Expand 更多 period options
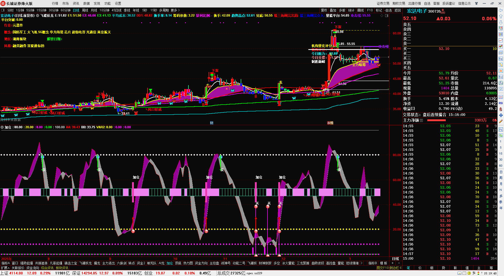Image resolution: width=504 pixels, height=276 pixels. point(175,10)
